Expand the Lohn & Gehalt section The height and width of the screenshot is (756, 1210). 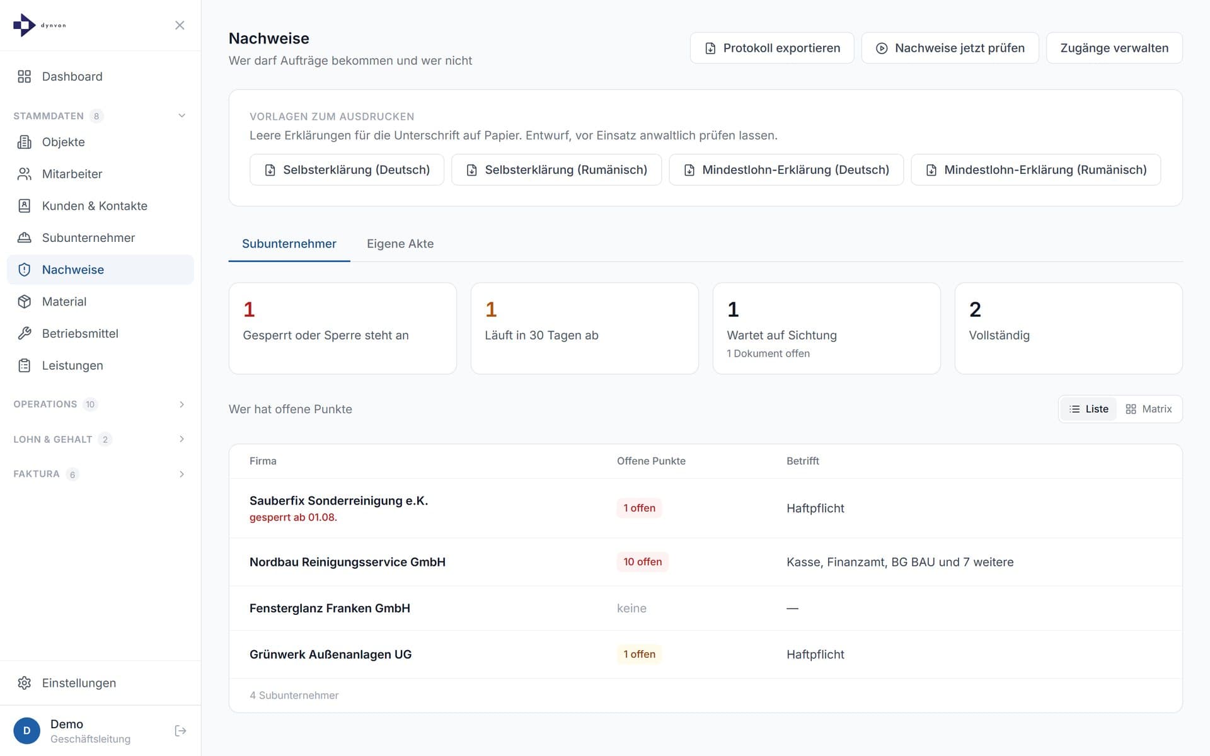click(x=100, y=439)
